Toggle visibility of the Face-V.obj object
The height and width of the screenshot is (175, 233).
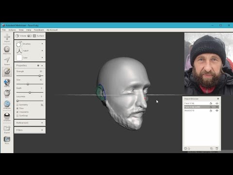217,103
